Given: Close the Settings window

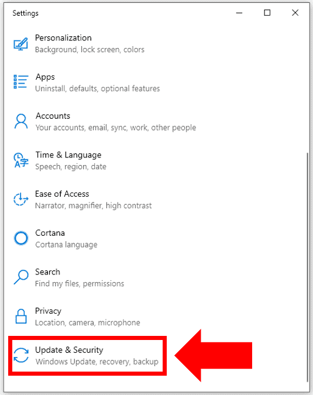Looking at the screenshot, I should tap(295, 13).
